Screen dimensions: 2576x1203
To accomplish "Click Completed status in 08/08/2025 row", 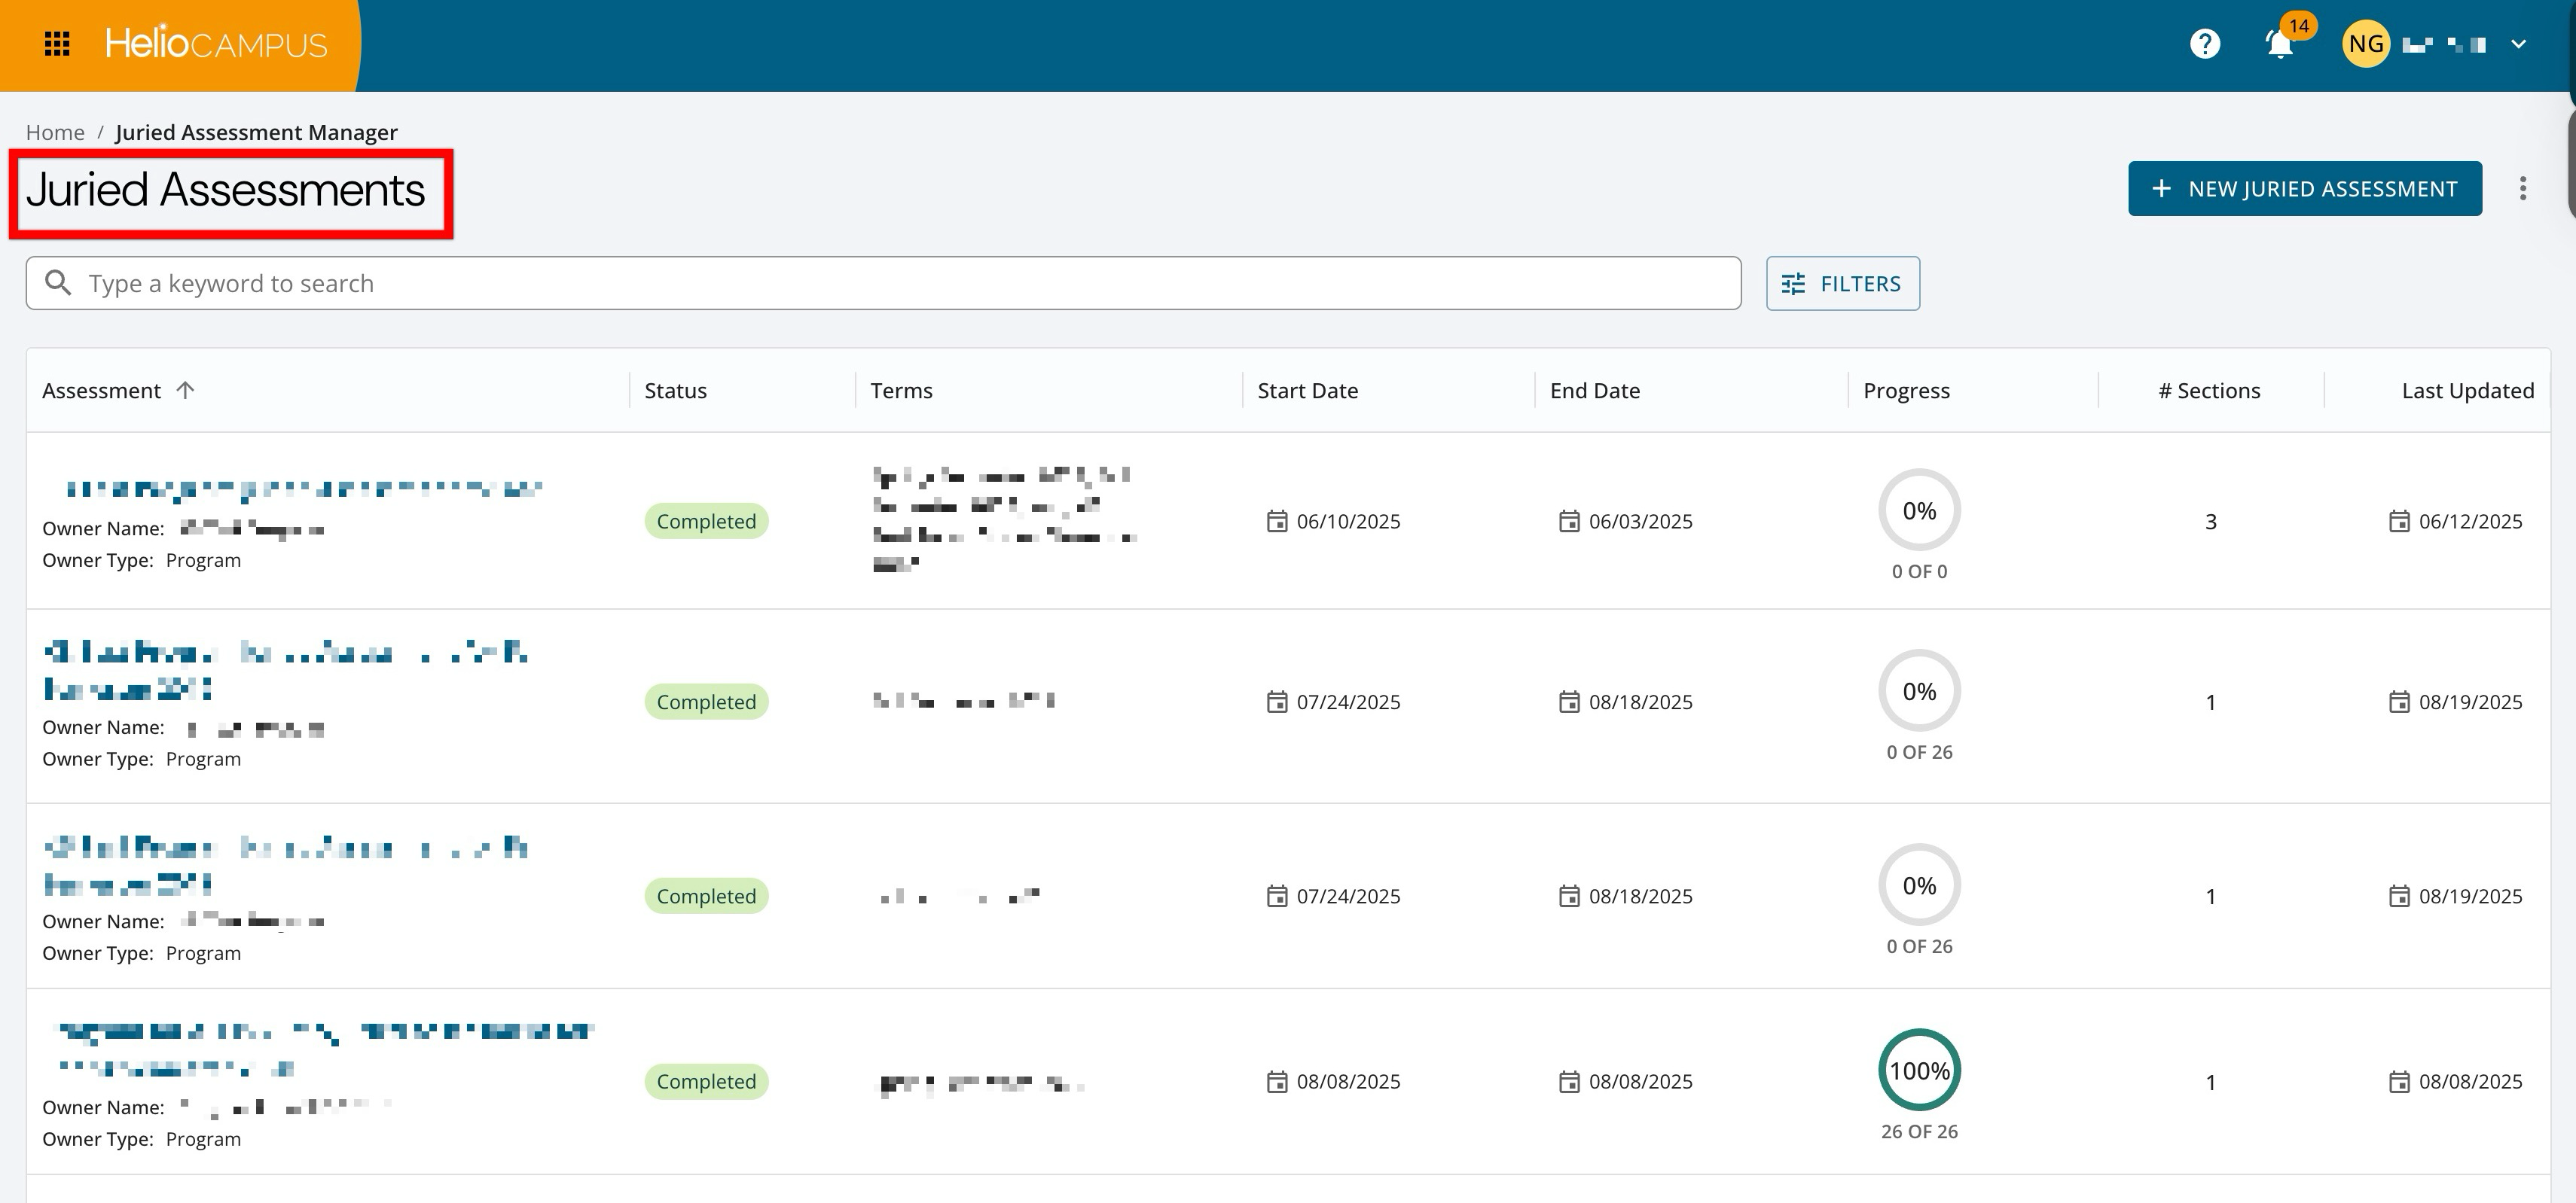I will pos(706,1081).
